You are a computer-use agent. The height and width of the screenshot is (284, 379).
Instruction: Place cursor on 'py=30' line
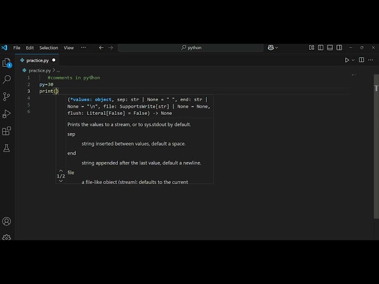(x=46, y=85)
